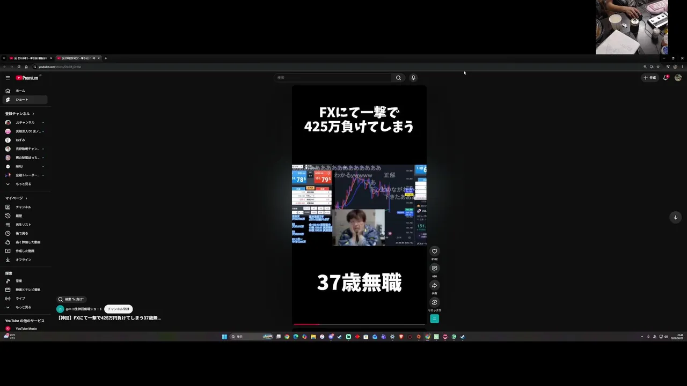The height and width of the screenshot is (386, 687).
Task: Open the Short channel's round avatar
Action: coord(60,309)
